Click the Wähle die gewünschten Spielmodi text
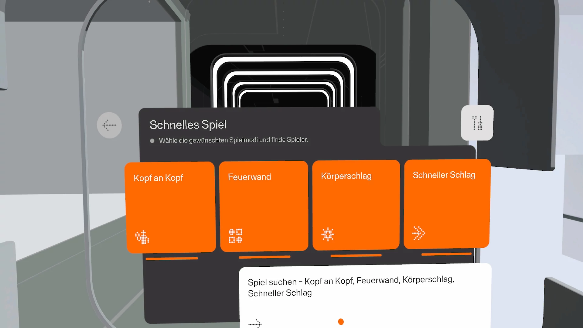Image resolution: width=583 pixels, height=328 pixels. click(x=234, y=140)
